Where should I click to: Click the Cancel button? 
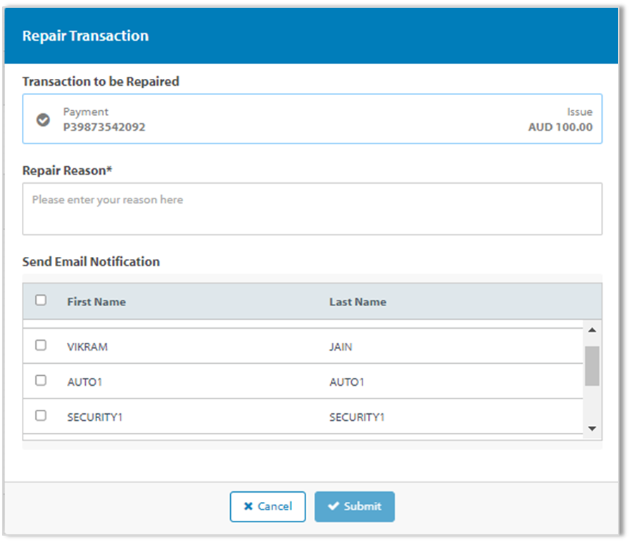click(267, 506)
